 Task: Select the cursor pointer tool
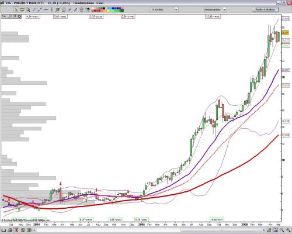(16, 9)
